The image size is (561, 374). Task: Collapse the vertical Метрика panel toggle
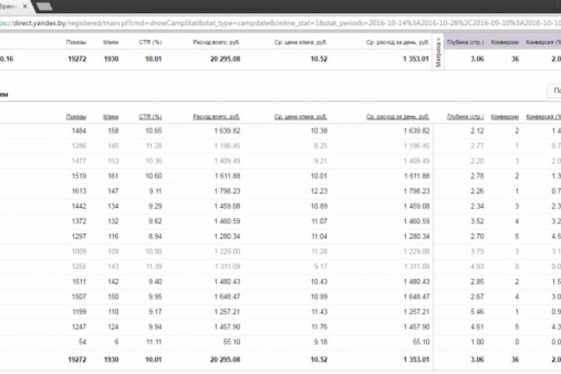coord(438,52)
